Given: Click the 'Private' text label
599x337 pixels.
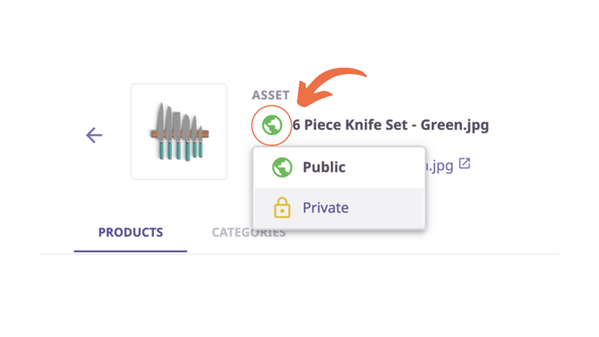Looking at the screenshot, I should click(326, 208).
